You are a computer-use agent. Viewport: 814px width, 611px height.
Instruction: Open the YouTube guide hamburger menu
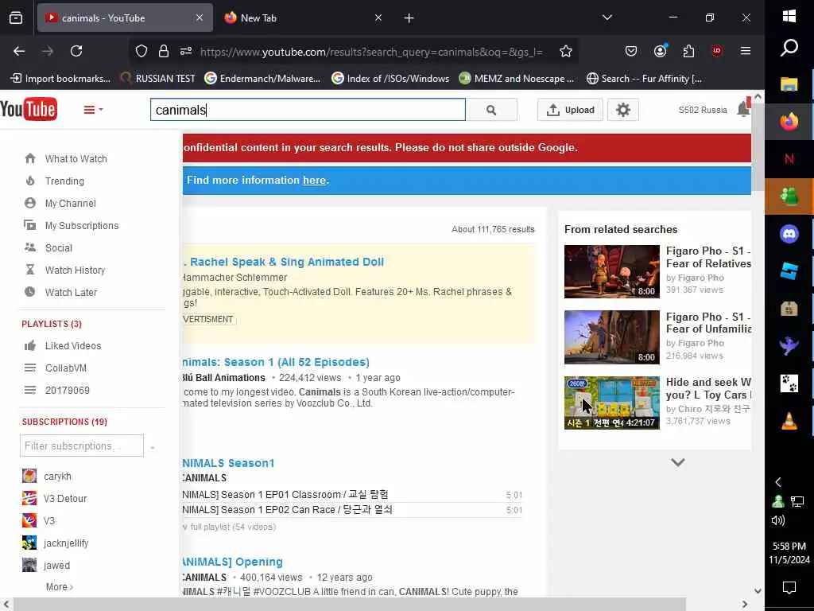[x=93, y=110]
